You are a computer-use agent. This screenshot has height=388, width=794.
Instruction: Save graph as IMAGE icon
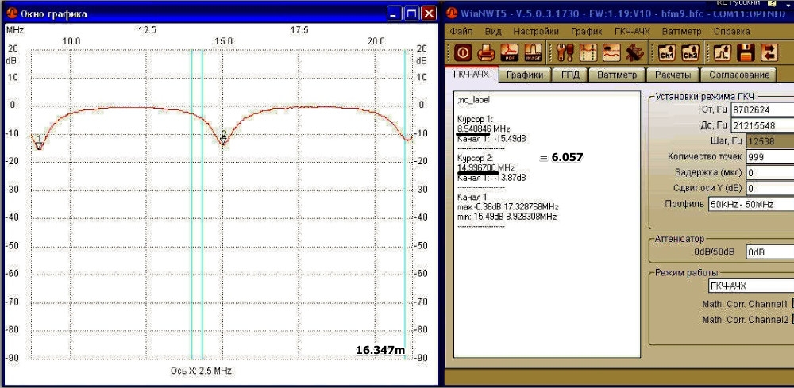(534, 52)
